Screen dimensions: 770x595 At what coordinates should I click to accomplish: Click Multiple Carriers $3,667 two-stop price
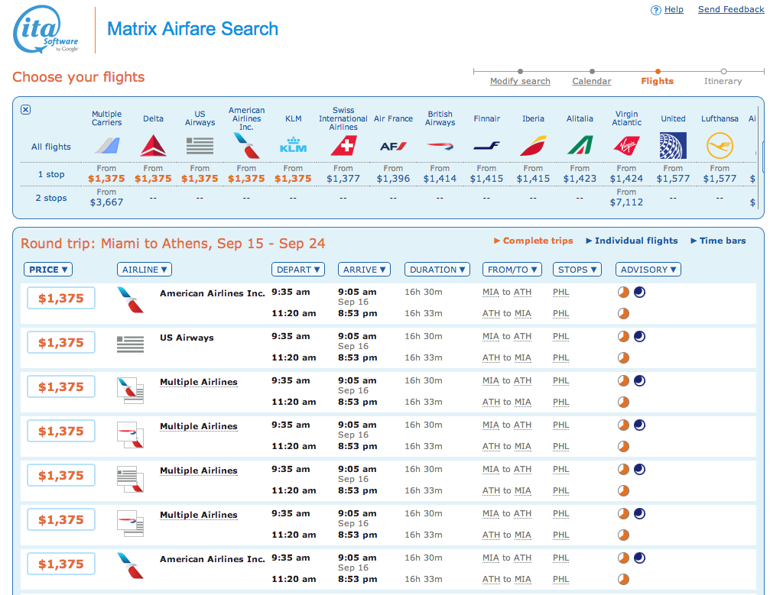(106, 202)
